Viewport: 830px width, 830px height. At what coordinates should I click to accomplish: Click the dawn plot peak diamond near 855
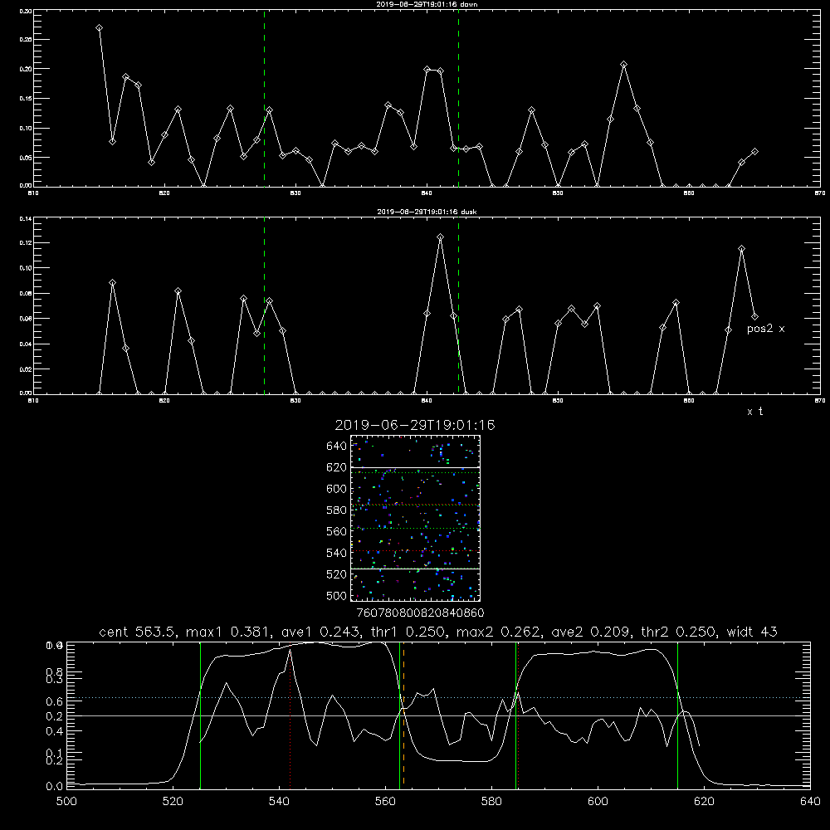click(623, 65)
